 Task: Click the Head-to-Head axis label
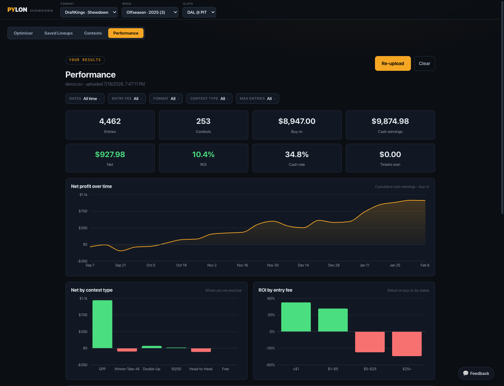[201, 369]
